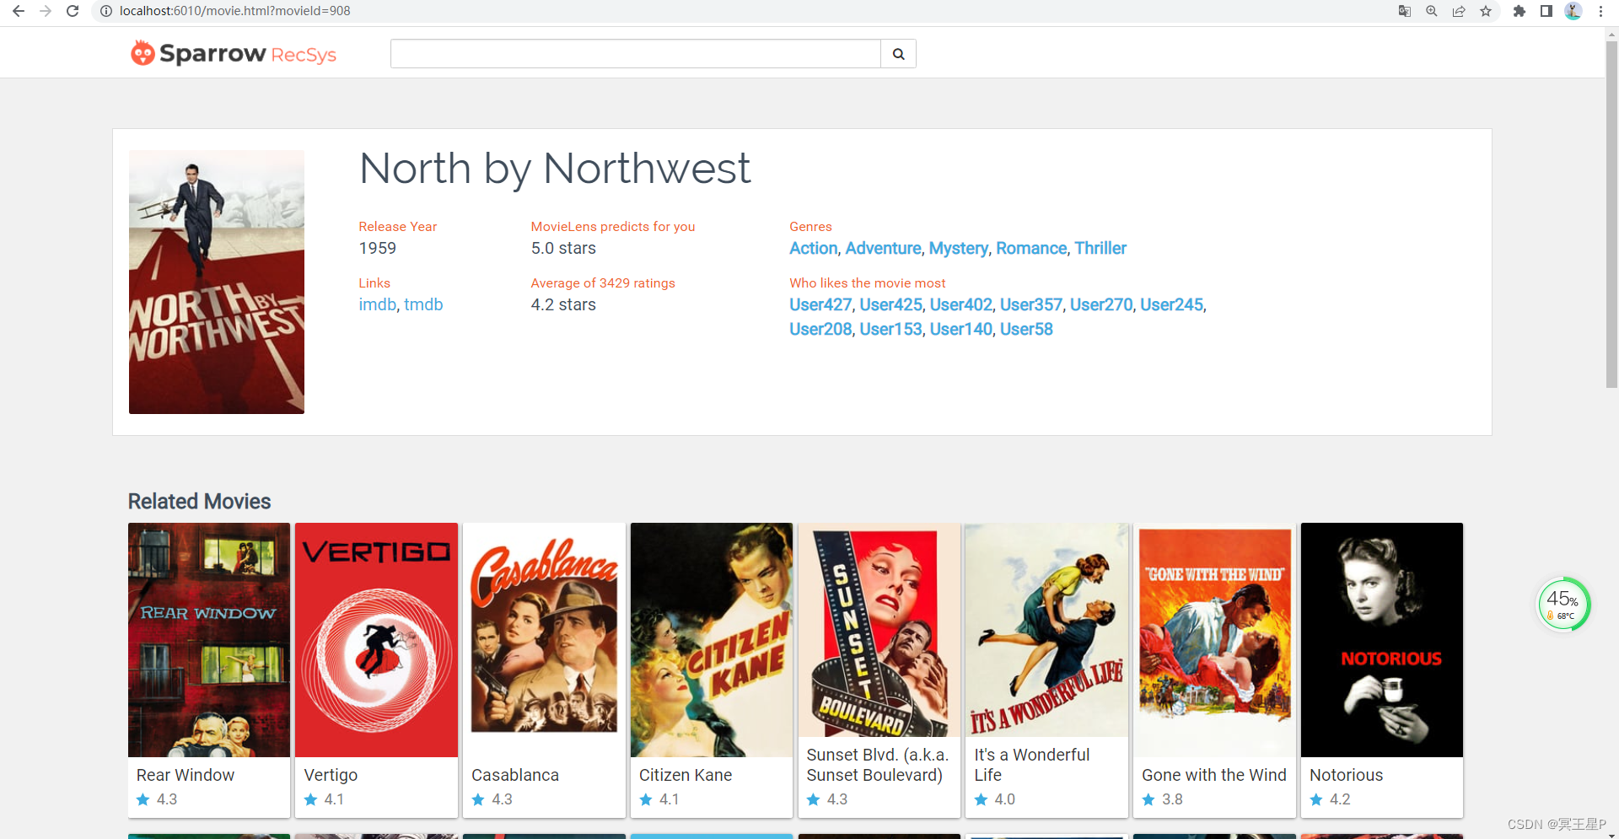Click the Vertigo title text
This screenshot has width=1619, height=839.
coord(331,775)
